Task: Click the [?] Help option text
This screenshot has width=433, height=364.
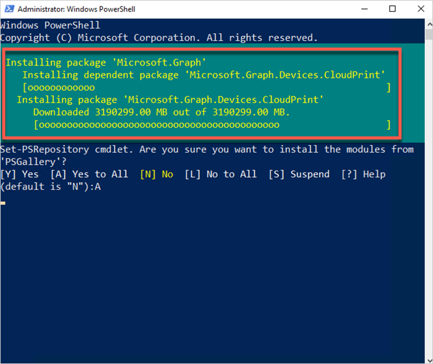Action: point(364,174)
